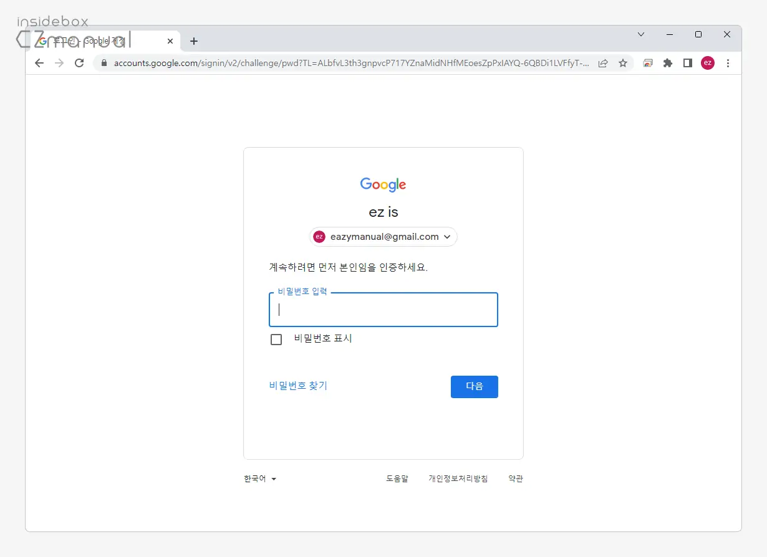Click the browser forward arrow
The width and height of the screenshot is (767, 557).
pyautogui.click(x=59, y=63)
